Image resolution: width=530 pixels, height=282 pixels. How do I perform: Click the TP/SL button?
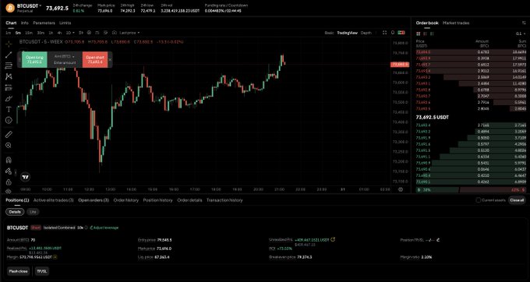pos(42,271)
